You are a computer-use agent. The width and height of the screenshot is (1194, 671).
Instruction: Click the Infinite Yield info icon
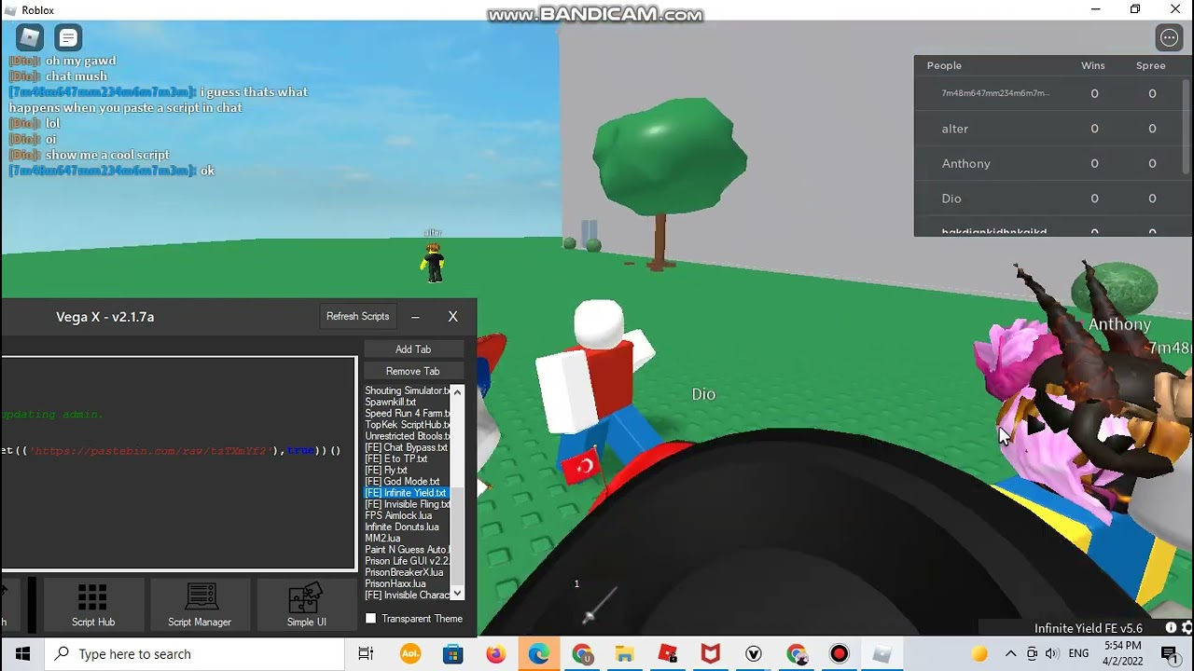coord(1171,628)
